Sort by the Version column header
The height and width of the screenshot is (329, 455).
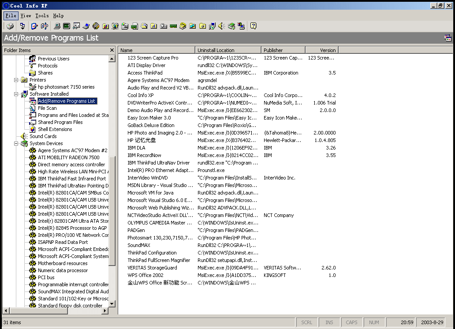point(322,50)
